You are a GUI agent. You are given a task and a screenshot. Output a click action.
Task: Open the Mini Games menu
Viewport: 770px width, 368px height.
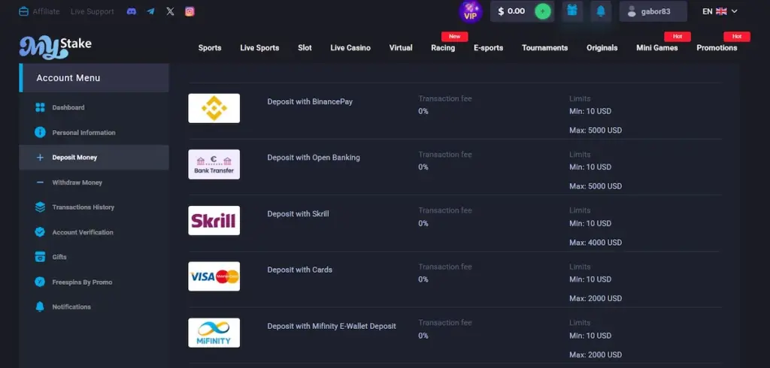[657, 47]
